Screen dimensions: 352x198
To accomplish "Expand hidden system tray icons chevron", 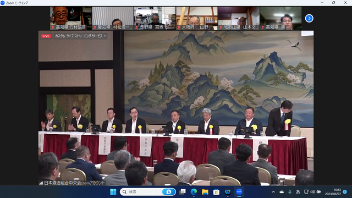I will 273,192.
